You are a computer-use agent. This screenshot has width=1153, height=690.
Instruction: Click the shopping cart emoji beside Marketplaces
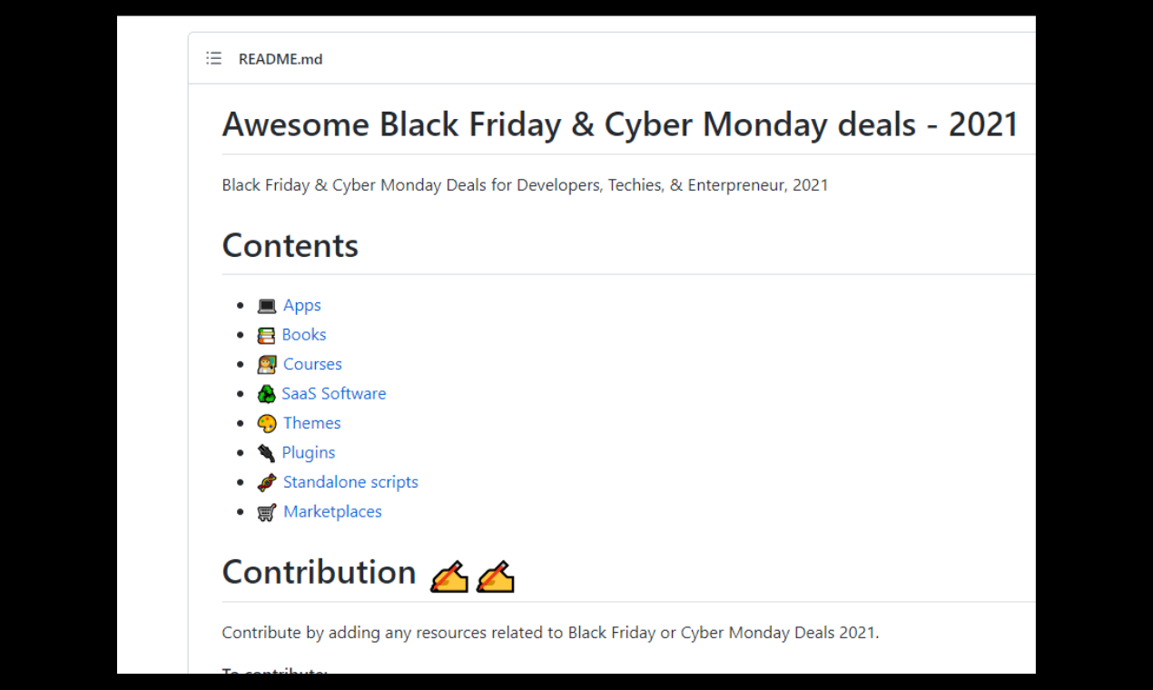[x=266, y=511]
